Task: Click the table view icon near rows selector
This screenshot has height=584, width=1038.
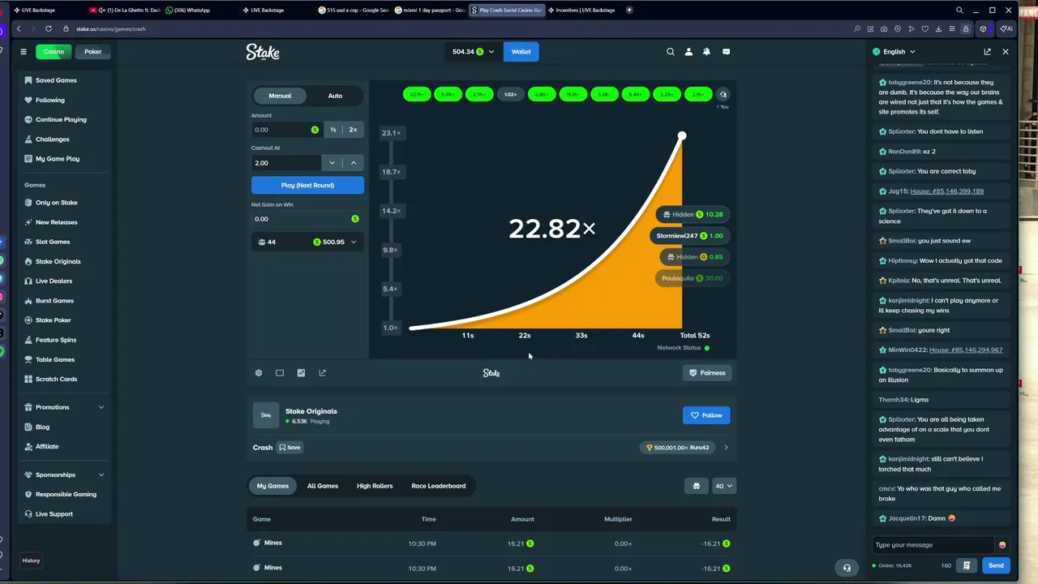Action: click(696, 486)
